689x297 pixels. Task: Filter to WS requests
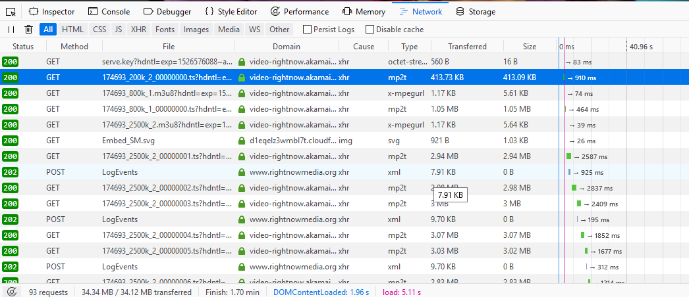click(x=254, y=29)
